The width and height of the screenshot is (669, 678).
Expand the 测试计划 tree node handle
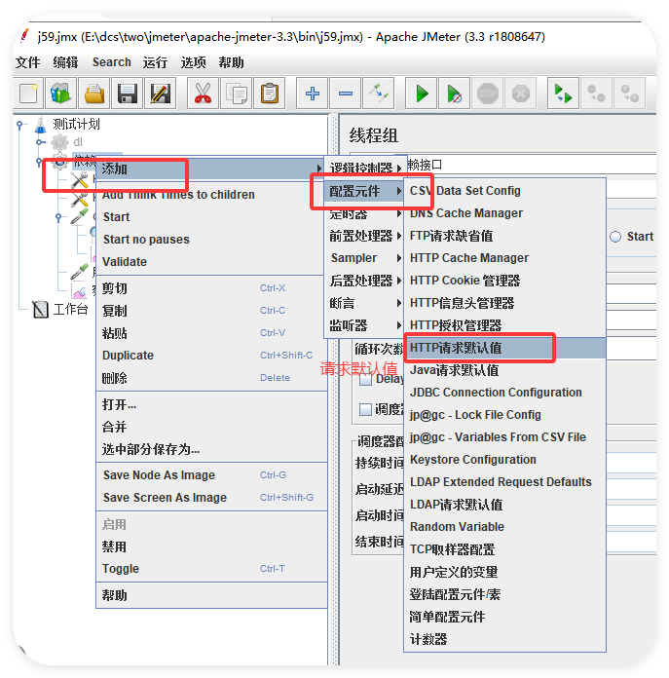19,125
